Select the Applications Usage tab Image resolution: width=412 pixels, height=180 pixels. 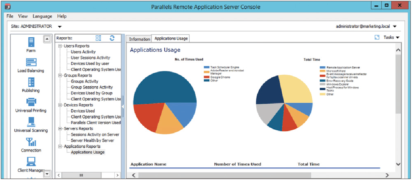coord(171,38)
